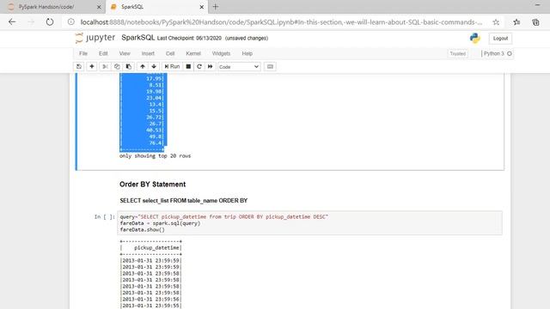Click the site information icon

coord(71,22)
